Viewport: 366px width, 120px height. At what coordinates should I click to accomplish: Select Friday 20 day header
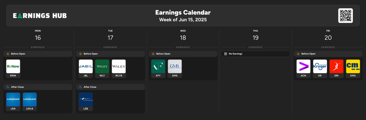coord(328,35)
